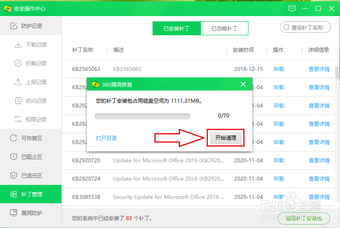Click the 1111.31MB disk space message

(149, 101)
